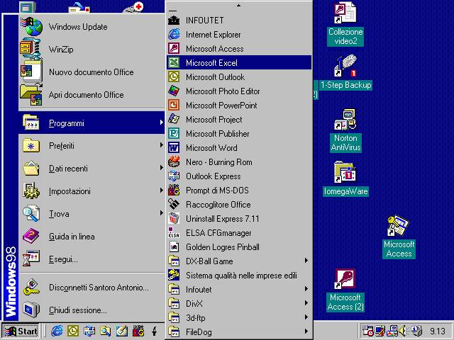Click the Outlook Express menu icon
The width and height of the screenshot is (454, 340).
point(174,176)
